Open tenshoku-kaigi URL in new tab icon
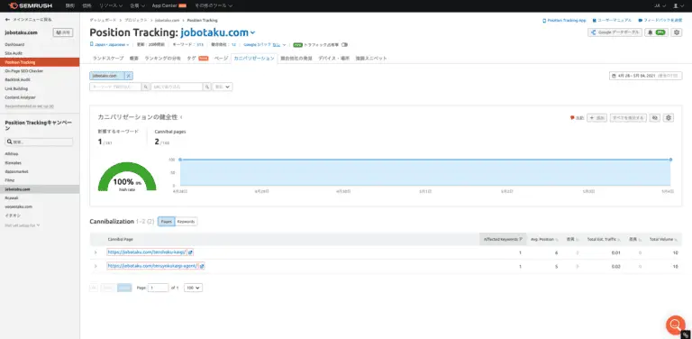Image resolution: width=692 pixels, height=339 pixels. [x=190, y=252]
